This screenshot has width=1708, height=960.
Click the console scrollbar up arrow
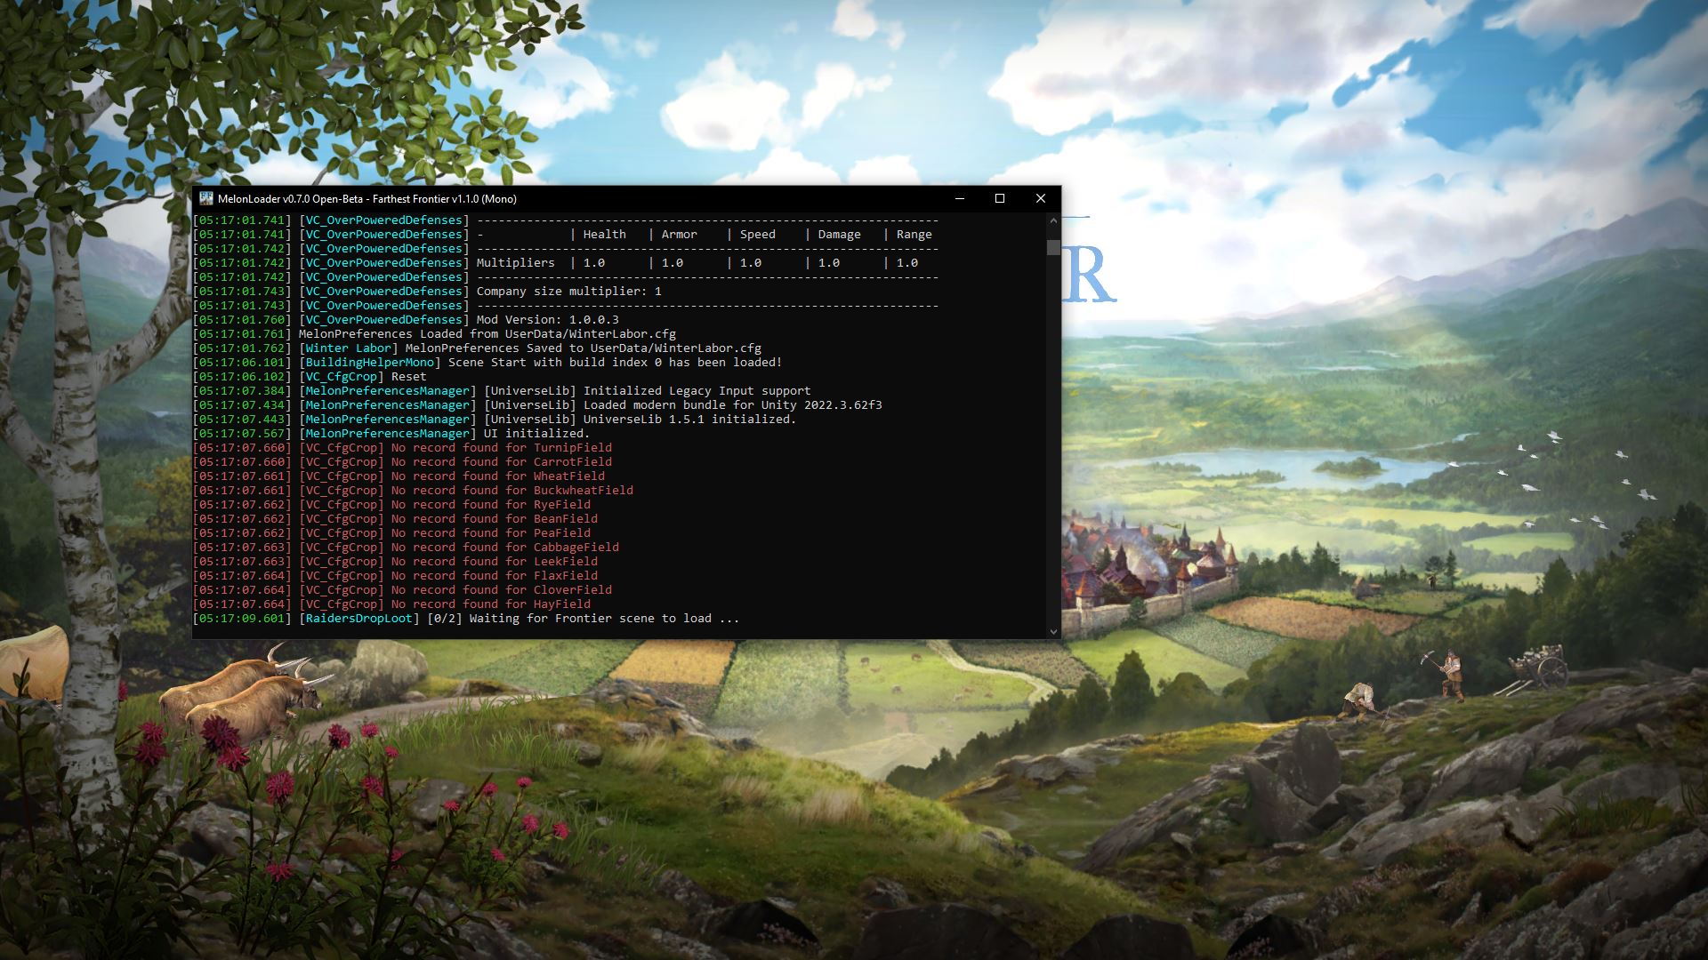coord(1053,220)
